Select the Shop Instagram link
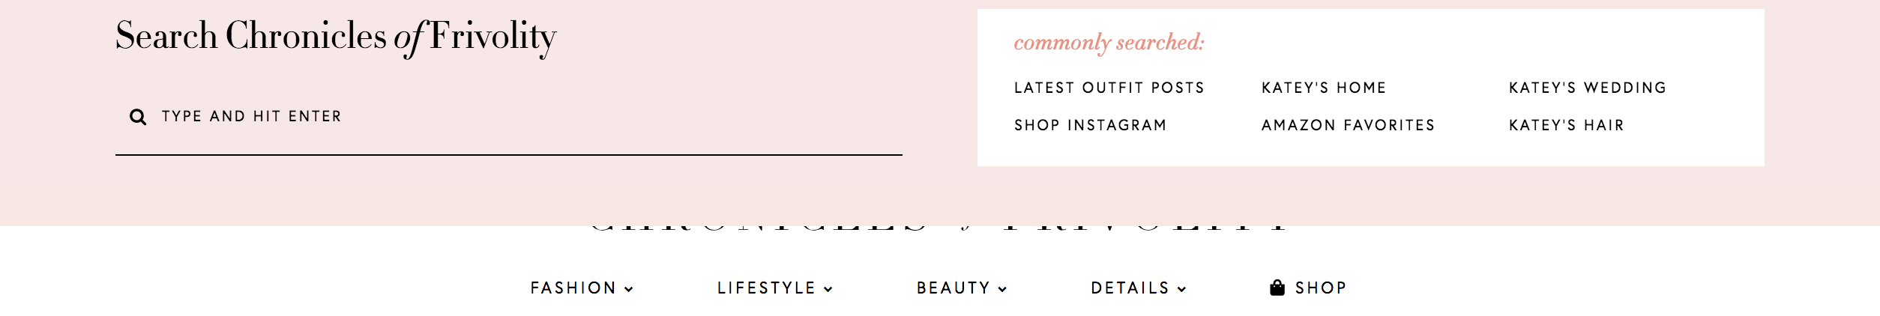This screenshot has height=316, width=1880. pyautogui.click(x=1090, y=125)
